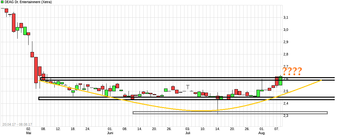Viewport: 352px width, 137px height.
Task: Click the orange ???? annotation
Action: [292, 72]
